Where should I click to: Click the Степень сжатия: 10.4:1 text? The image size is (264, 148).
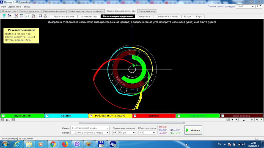(20, 37)
